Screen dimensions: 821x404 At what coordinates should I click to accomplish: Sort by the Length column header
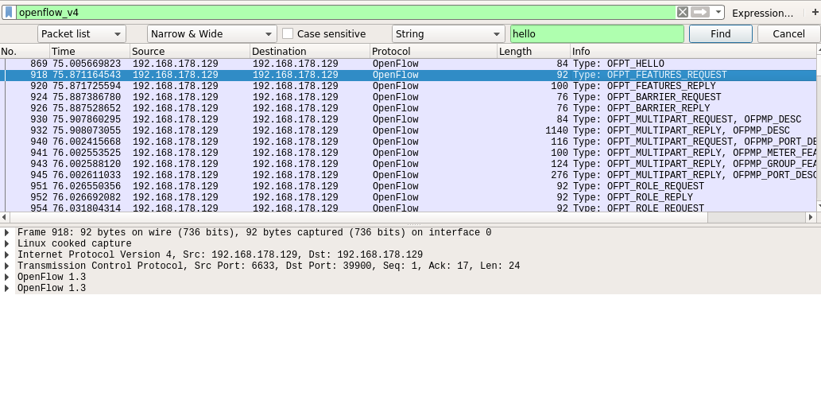[533, 52]
